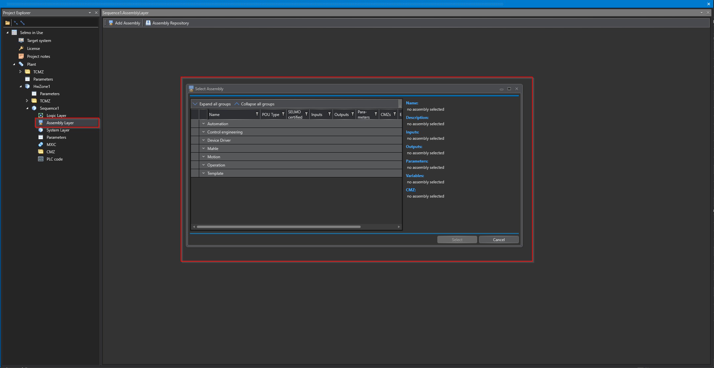Expand the Operation group

[203, 165]
